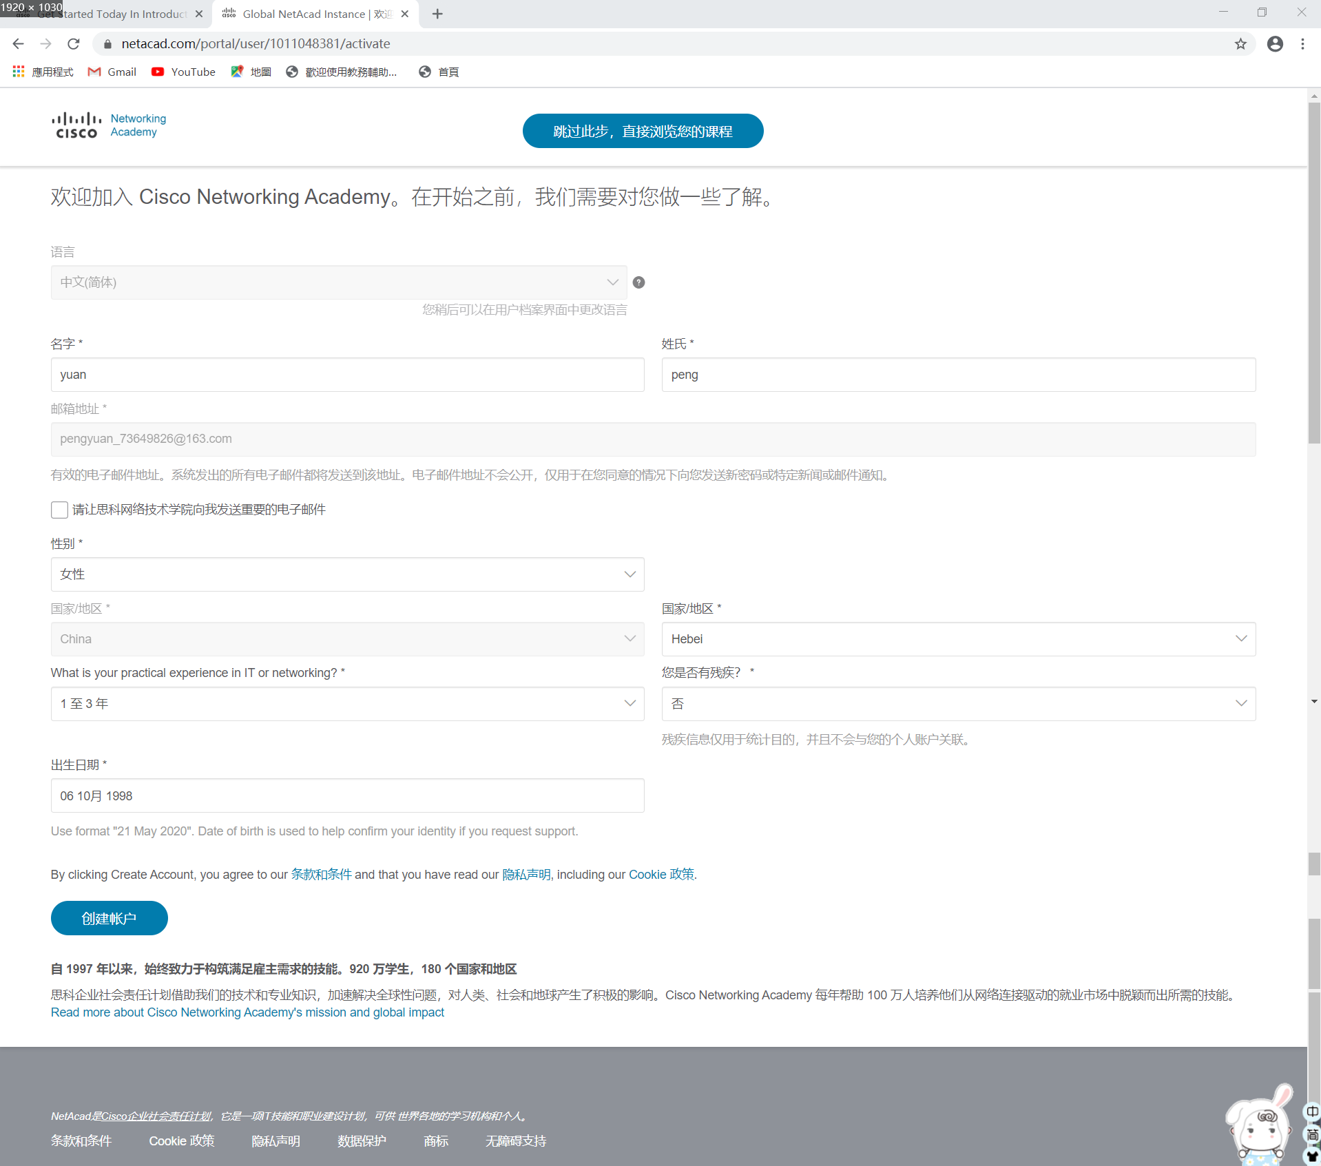Reload the page with the refresh icon
This screenshot has height=1166, width=1321.
coord(74,44)
